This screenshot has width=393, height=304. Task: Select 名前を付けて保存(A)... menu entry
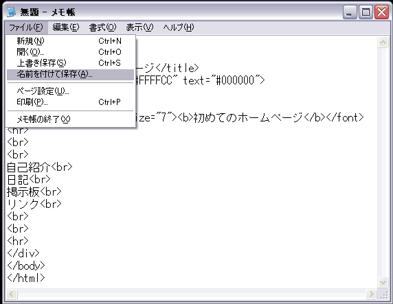(71, 74)
